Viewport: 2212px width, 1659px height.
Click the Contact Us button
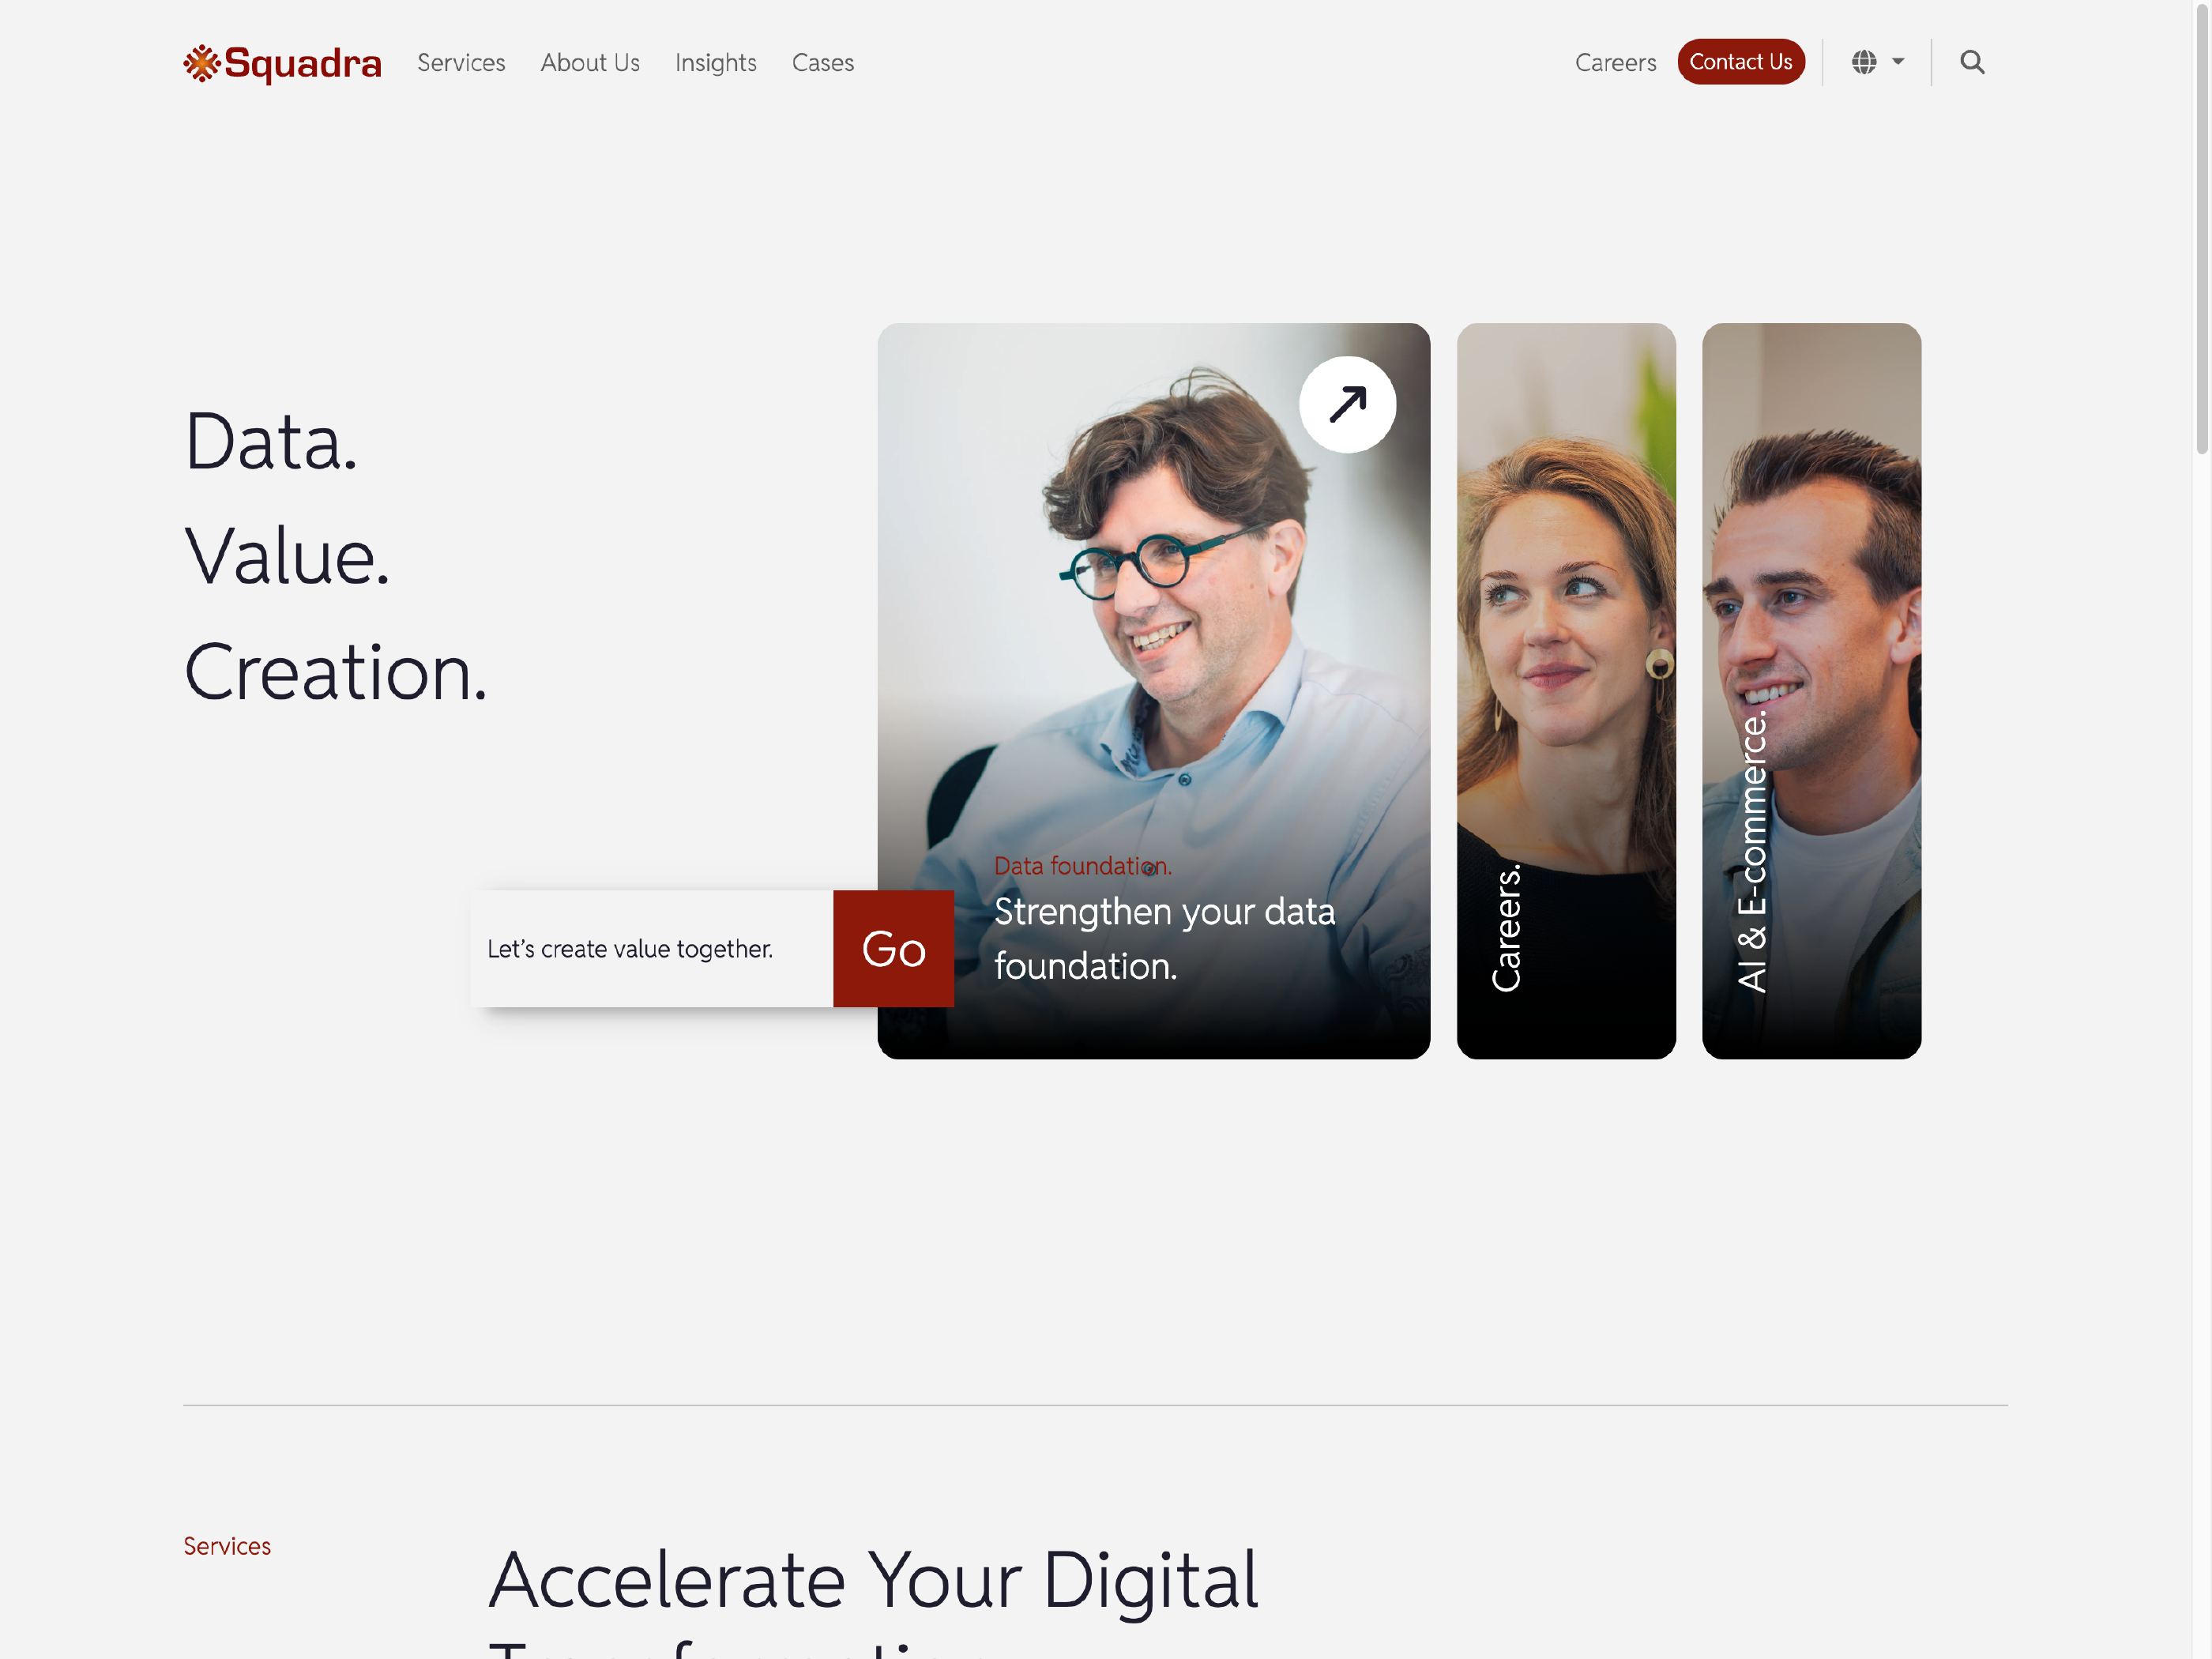[x=1741, y=62]
